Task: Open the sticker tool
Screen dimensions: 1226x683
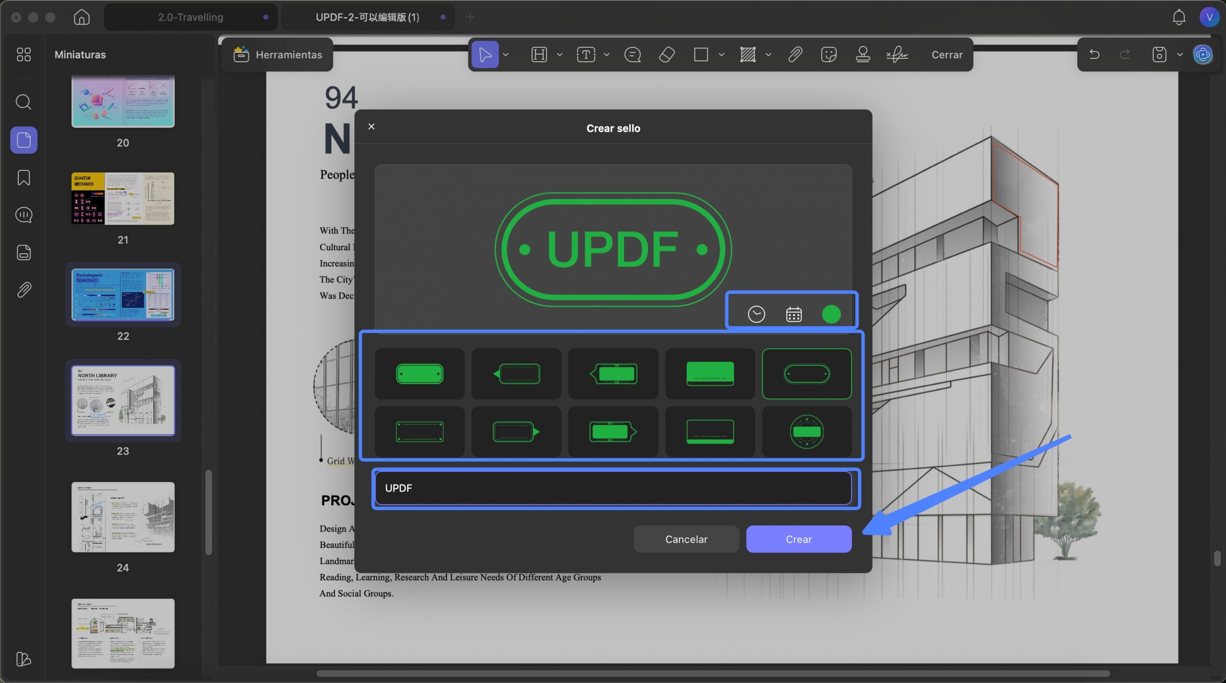Action: pos(829,55)
